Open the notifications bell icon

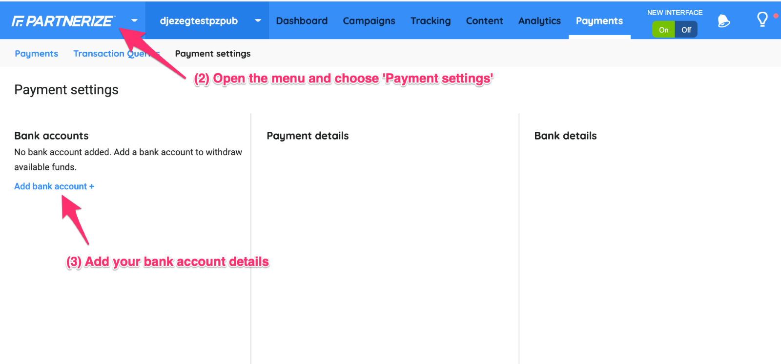point(724,21)
